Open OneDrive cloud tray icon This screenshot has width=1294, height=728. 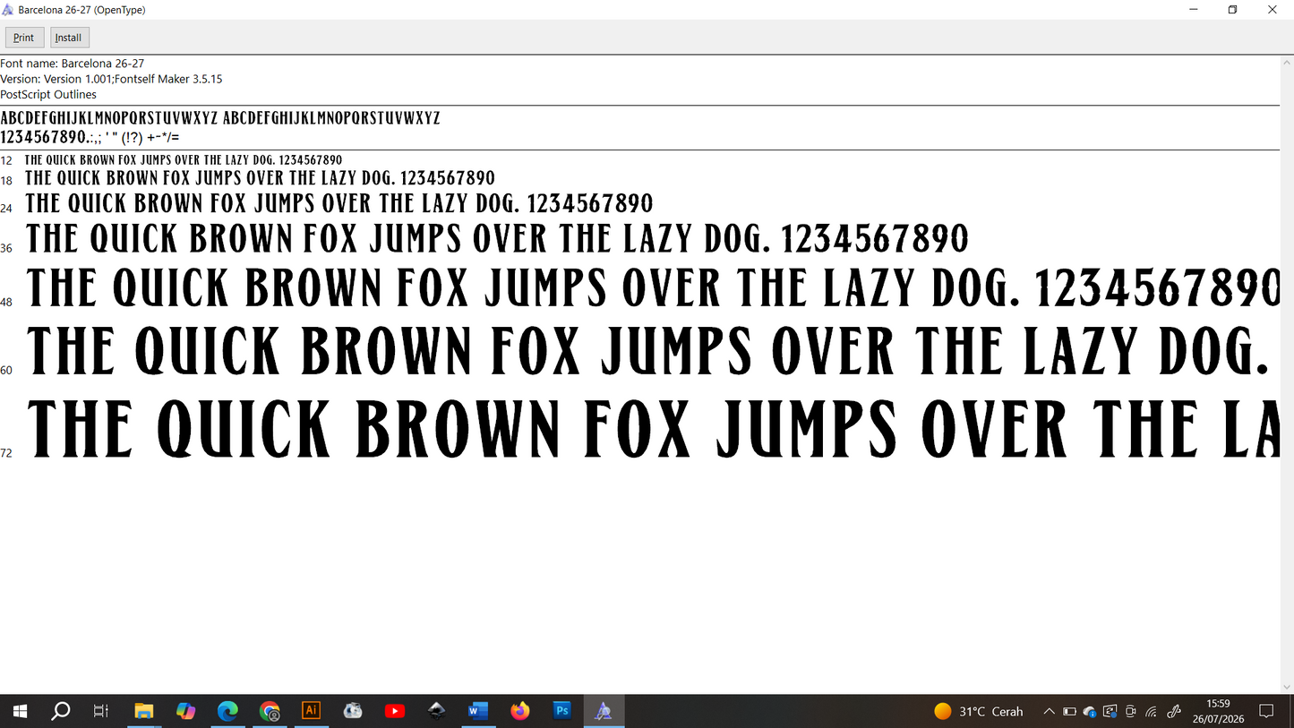pyautogui.click(x=1090, y=711)
